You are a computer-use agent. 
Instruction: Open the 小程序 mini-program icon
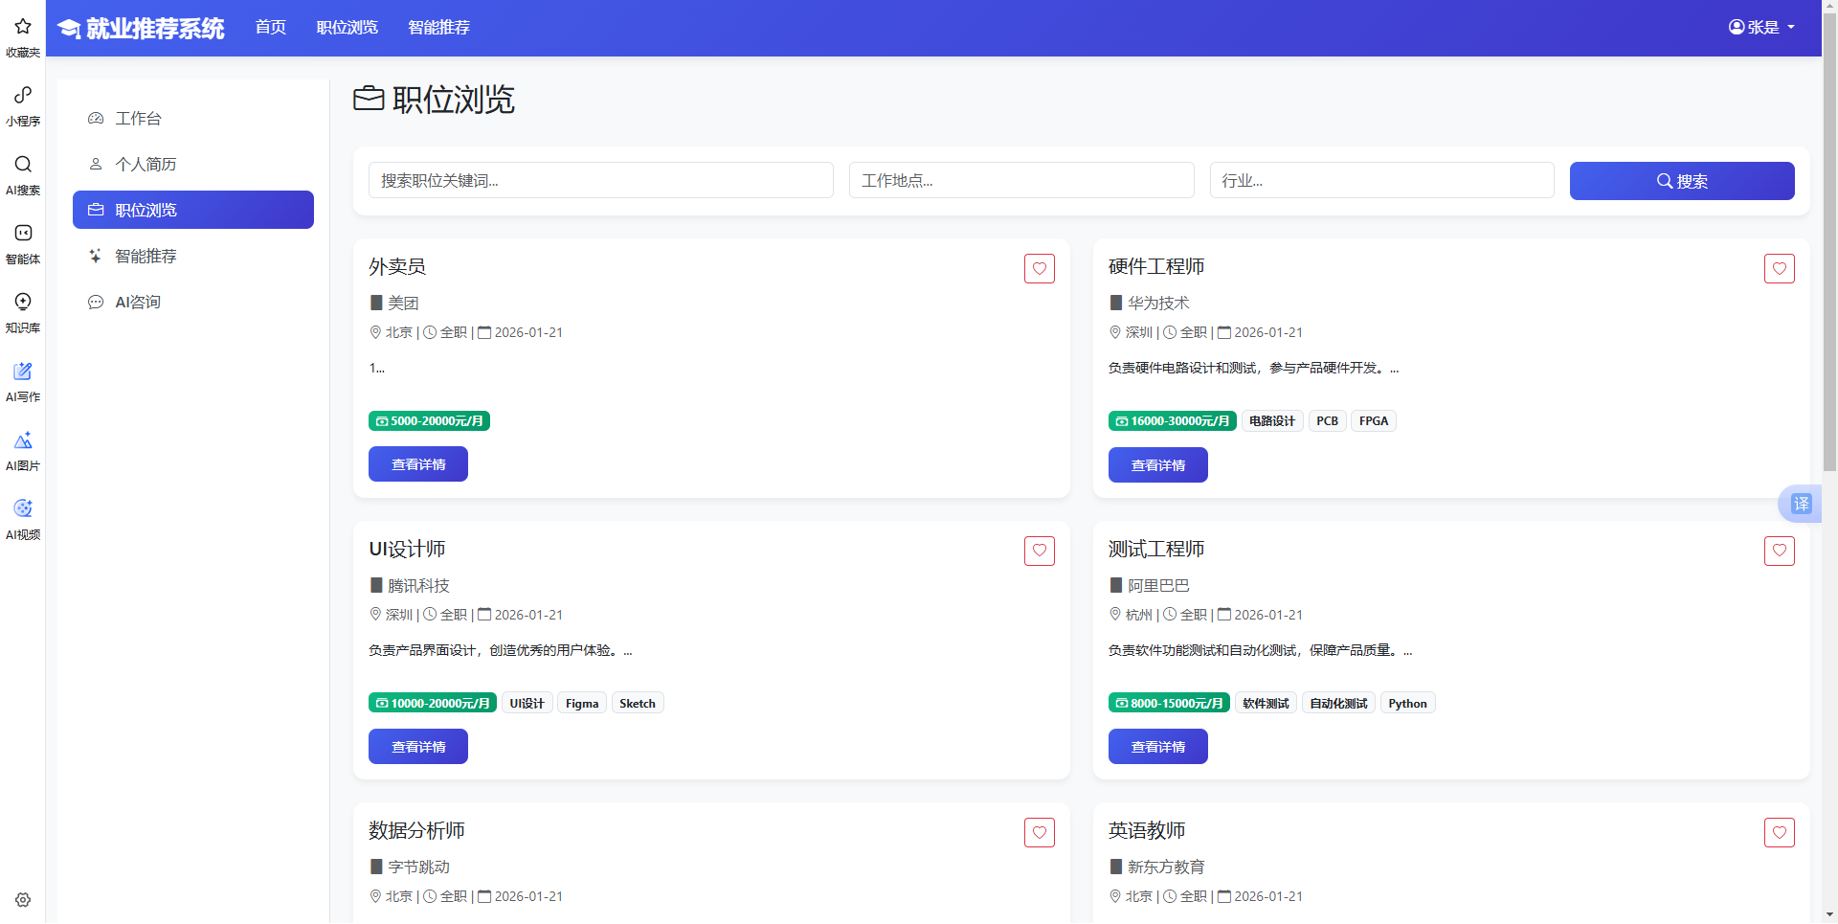23,95
